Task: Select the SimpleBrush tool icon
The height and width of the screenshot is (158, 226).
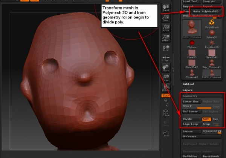Action: click(x=212, y=24)
